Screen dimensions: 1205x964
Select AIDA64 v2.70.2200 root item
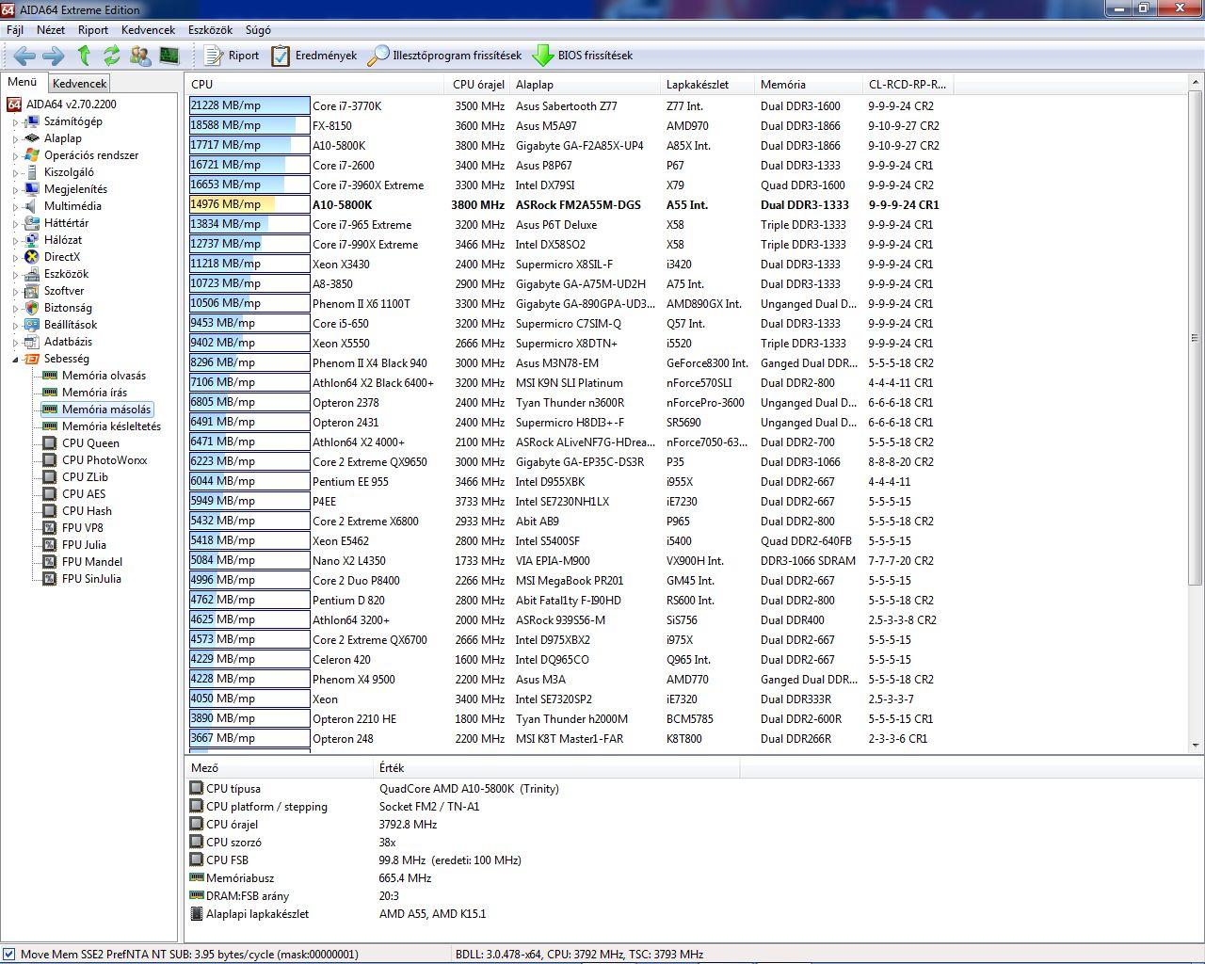62,104
